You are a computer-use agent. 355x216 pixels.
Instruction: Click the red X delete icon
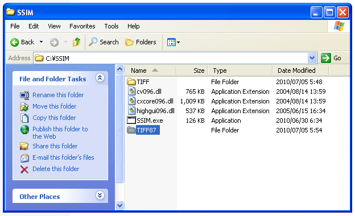coord(24,169)
